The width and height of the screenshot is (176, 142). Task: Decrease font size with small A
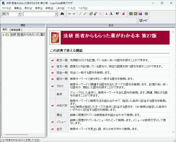click(x=106, y=14)
